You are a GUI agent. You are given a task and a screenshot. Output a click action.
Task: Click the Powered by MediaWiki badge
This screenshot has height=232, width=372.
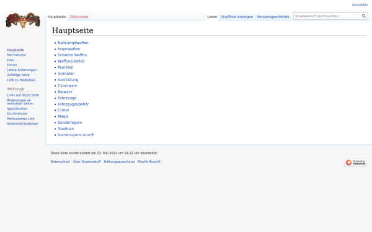point(355,162)
